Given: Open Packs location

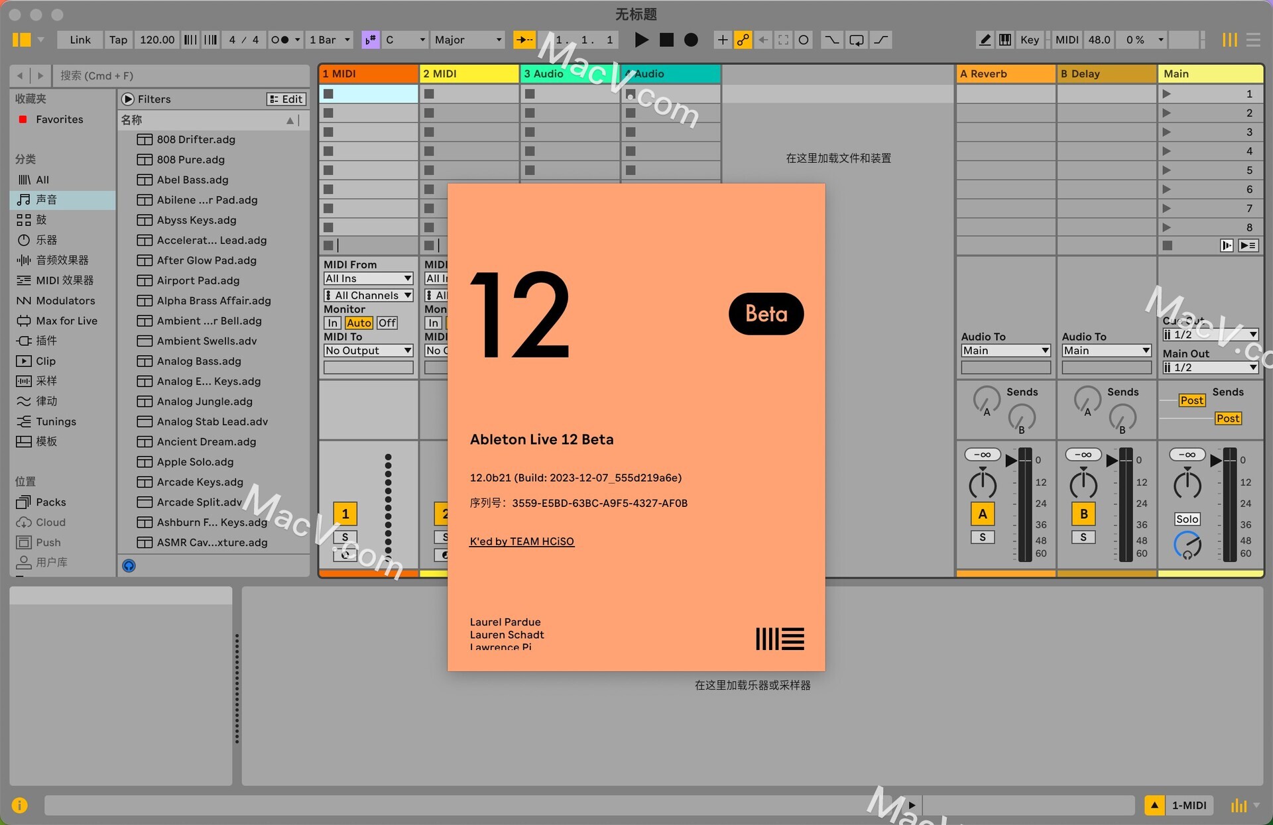Looking at the screenshot, I should pyautogui.click(x=63, y=502).
